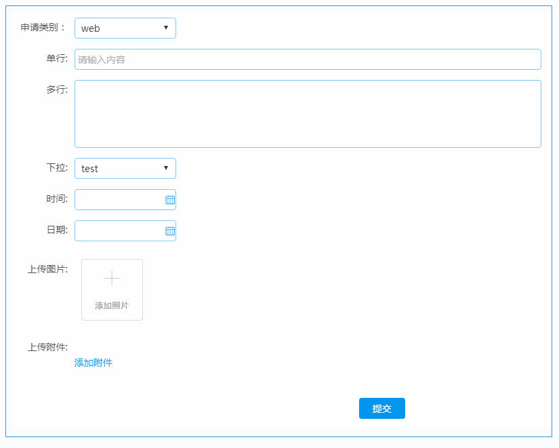Click the calendar icon in the 时间 field

click(x=170, y=200)
